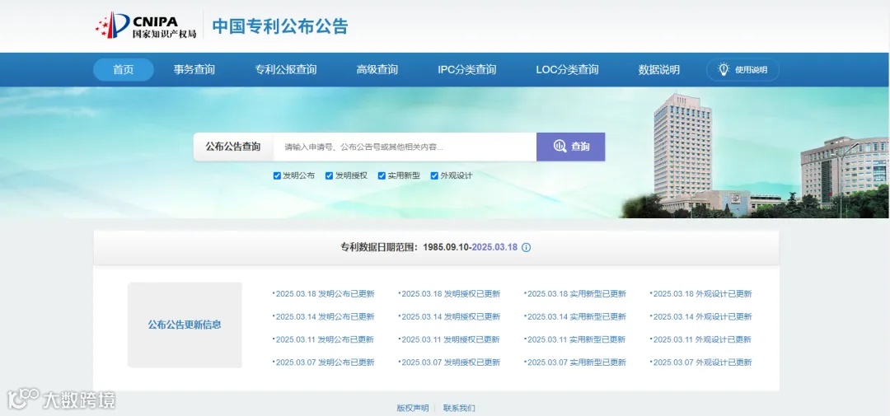Open 2025.03.14 发明公布已更新 link
Viewport: 890px width, 416px height.
pyautogui.click(x=325, y=316)
